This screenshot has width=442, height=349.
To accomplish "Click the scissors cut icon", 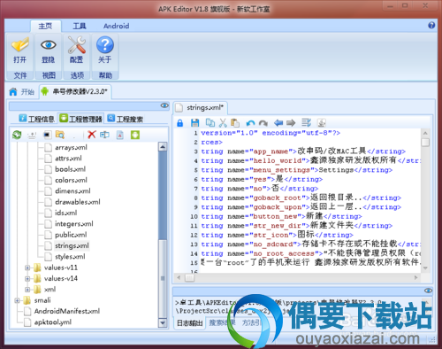I will click(x=223, y=122).
